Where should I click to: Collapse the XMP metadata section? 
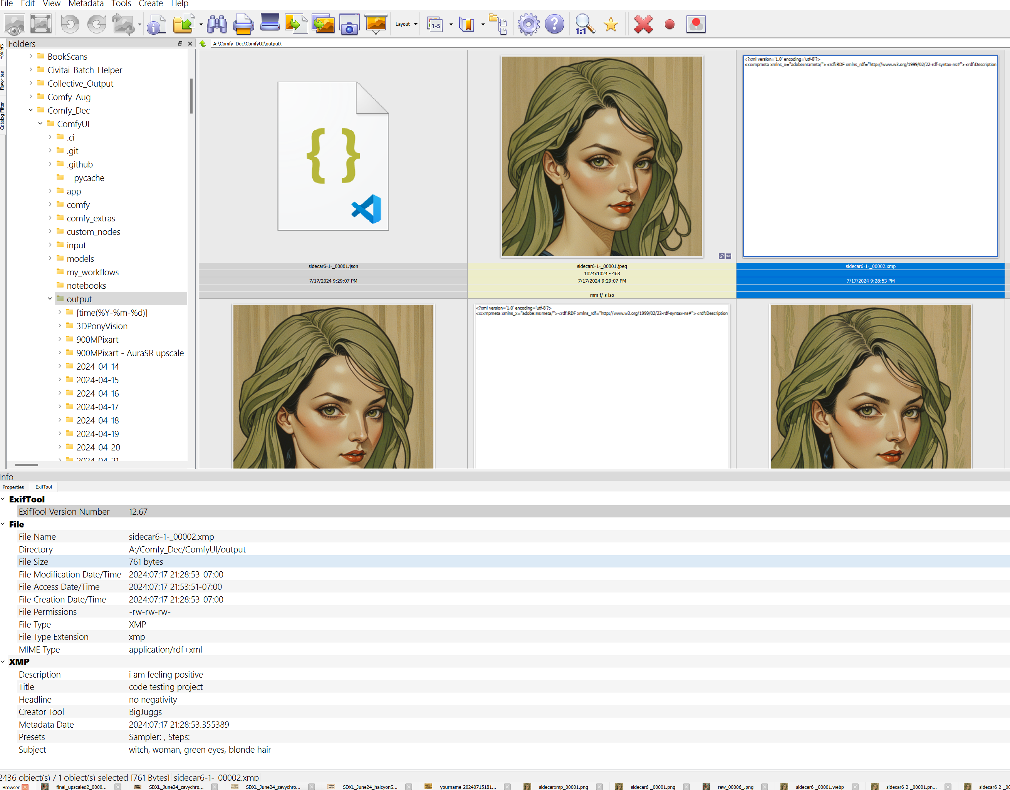coord(3,662)
